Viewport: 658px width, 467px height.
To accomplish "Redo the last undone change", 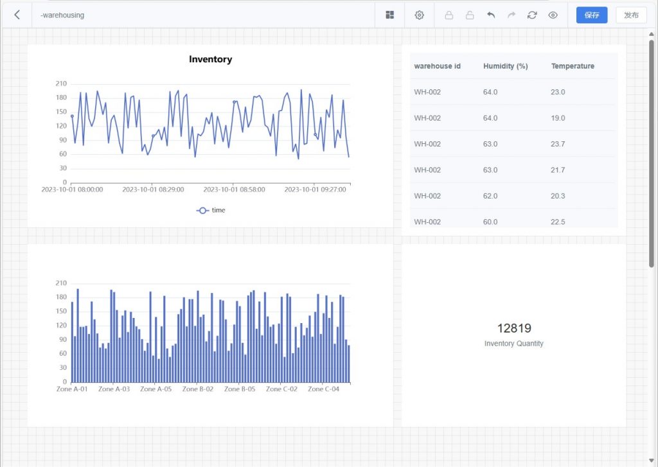I will click(x=511, y=15).
